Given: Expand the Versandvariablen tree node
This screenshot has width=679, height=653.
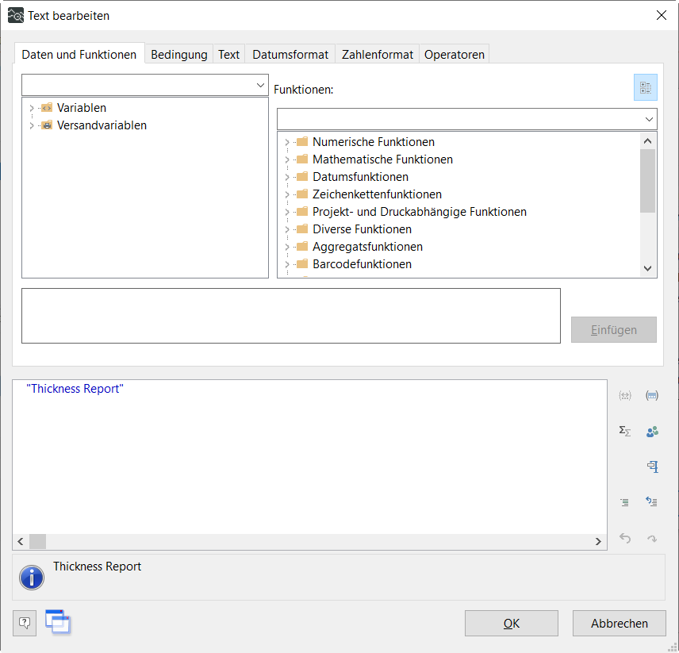Looking at the screenshot, I should (x=32, y=125).
